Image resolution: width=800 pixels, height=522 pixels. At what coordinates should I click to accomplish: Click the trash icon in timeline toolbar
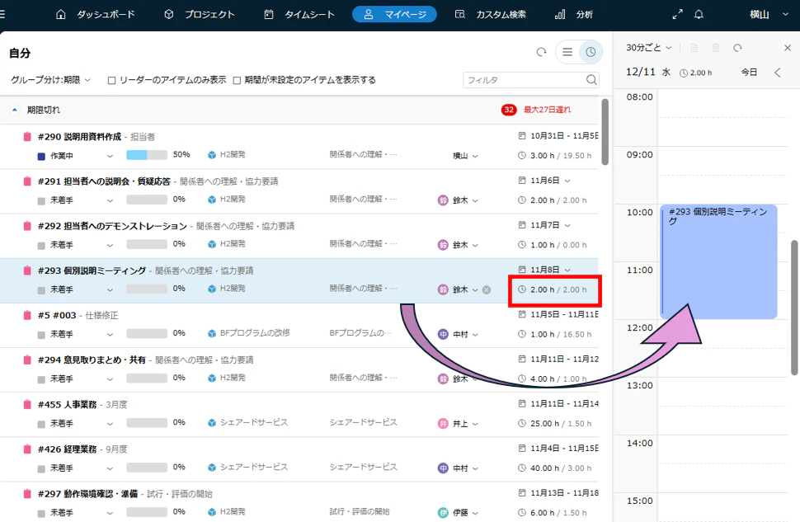[x=716, y=48]
